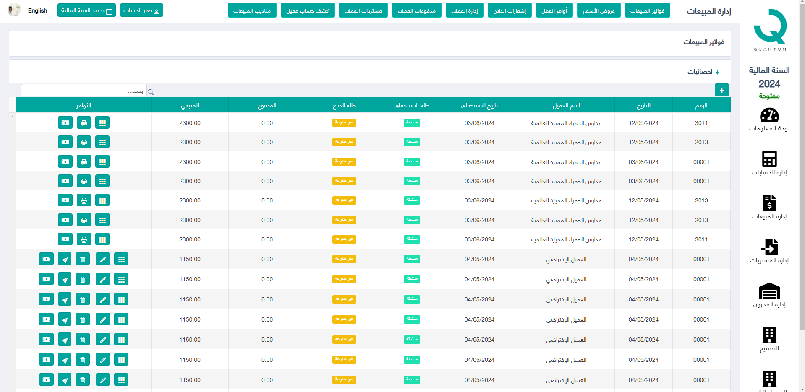Viewport: 805px width, 392px height.
Task: Switch to أوامر العمل tab
Action: (554, 10)
